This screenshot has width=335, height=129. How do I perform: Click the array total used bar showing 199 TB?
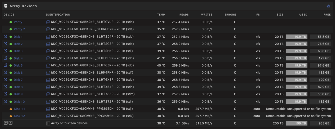point(296,123)
